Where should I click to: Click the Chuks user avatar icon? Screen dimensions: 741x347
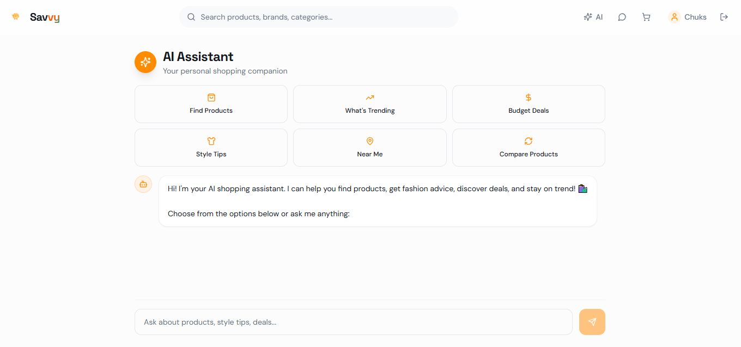675,17
